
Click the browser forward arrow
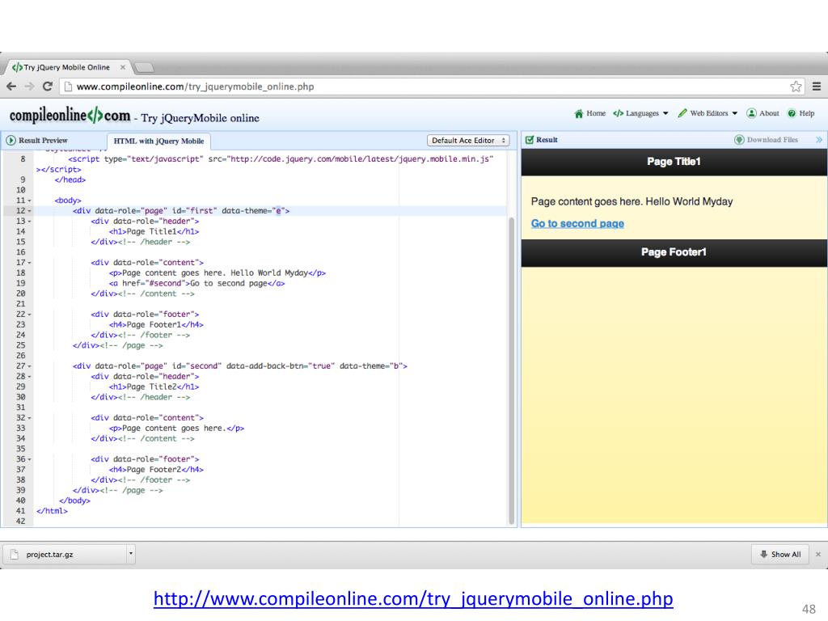pos(30,87)
